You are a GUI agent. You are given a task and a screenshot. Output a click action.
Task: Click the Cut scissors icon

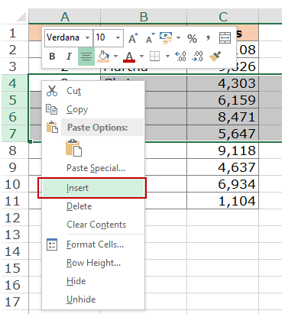52,91
